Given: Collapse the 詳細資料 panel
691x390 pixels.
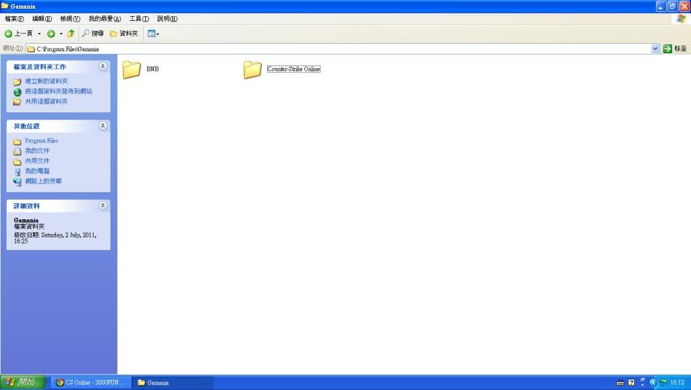Looking at the screenshot, I should point(103,205).
